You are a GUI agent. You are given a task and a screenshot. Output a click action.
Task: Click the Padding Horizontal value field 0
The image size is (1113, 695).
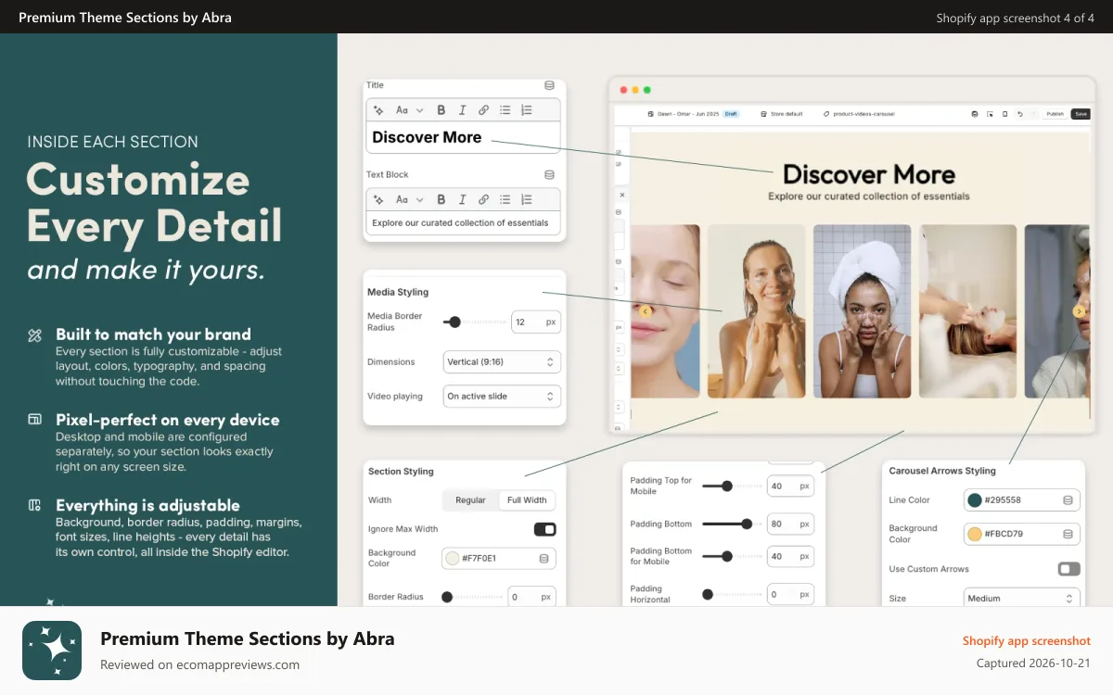click(x=790, y=594)
